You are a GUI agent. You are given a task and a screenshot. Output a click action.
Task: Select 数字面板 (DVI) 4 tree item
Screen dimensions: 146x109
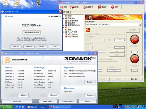pos(74,25)
